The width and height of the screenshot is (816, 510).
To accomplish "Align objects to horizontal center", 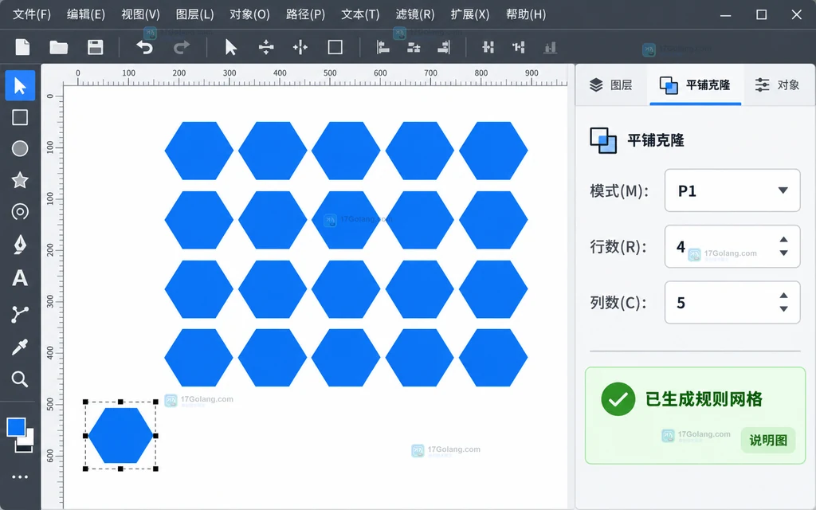I will 414,47.
